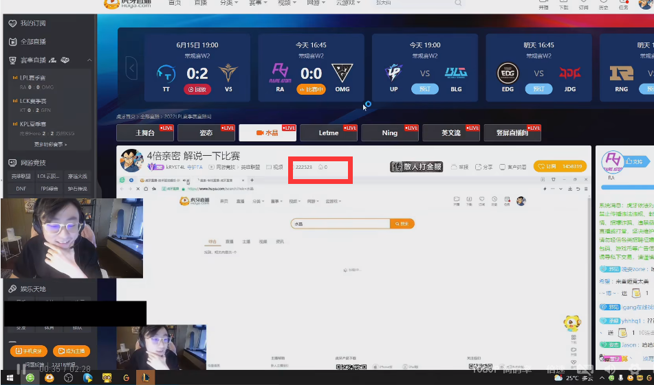Click the 成为主播 button in sidebar
The image size is (654, 385).
point(72,351)
